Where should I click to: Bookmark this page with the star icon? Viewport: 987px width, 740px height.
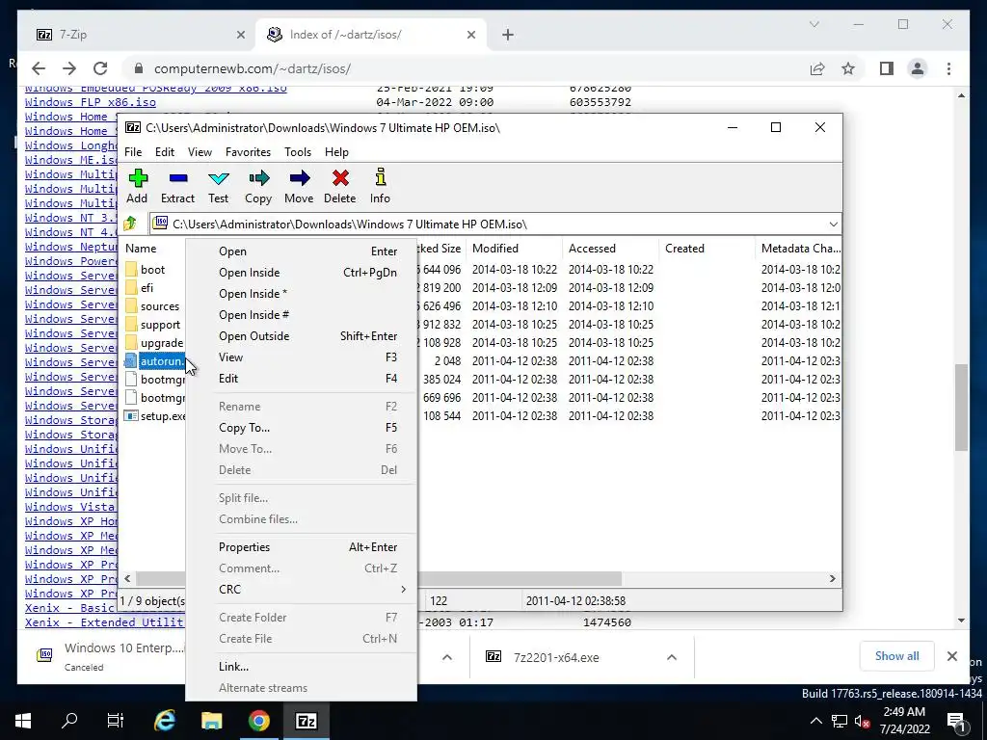tap(848, 68)
